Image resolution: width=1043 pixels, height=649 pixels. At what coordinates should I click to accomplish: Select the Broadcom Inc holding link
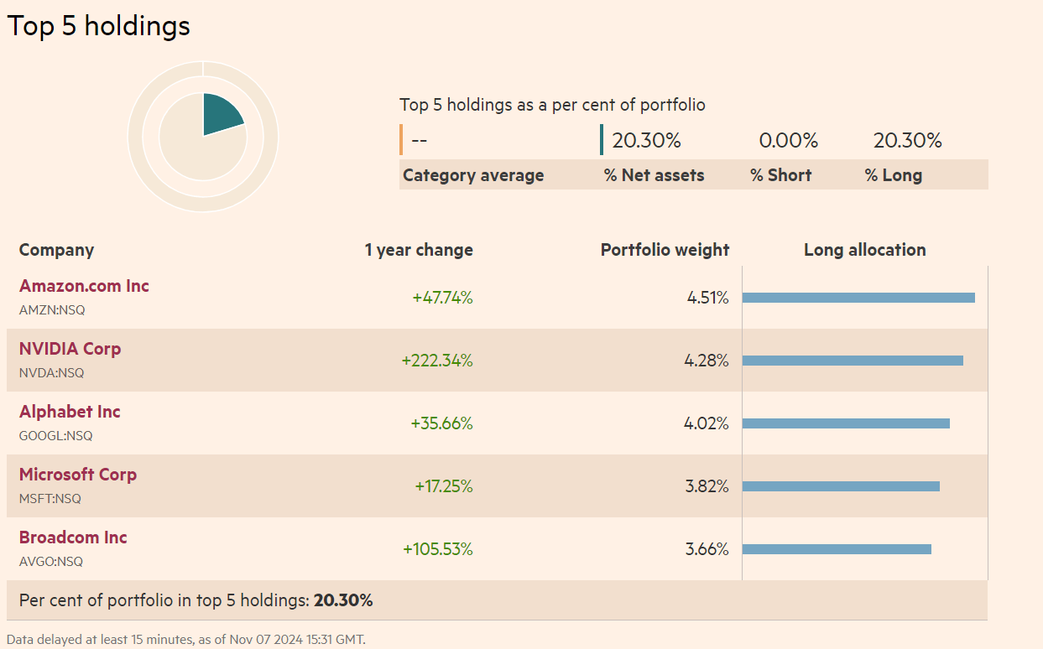(73, 537)
